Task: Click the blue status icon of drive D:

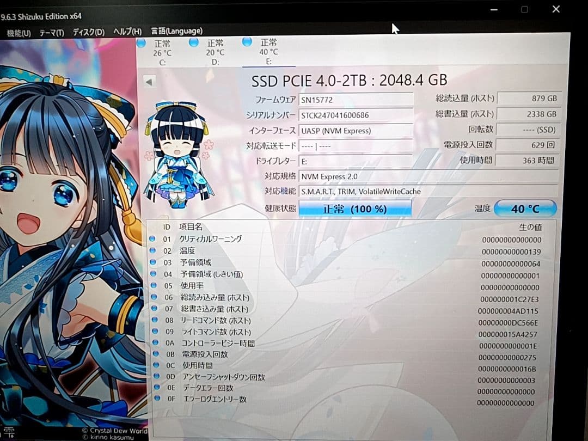Action: point(194,42)
